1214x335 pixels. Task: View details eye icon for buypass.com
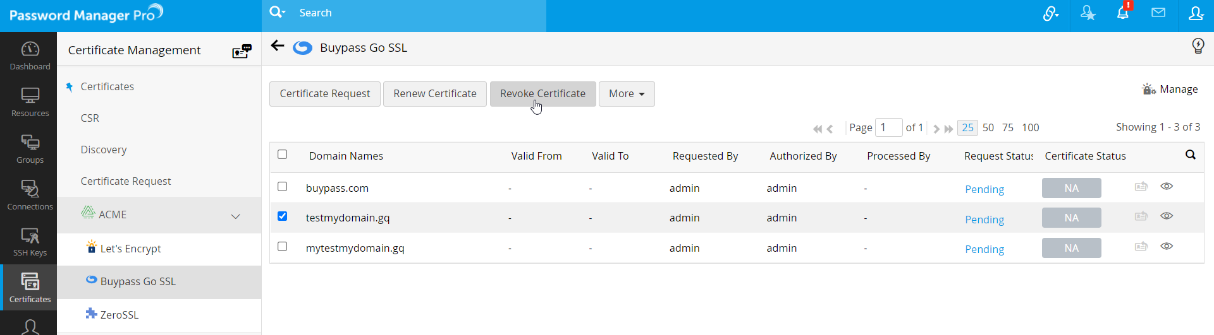coord(1167,187)
